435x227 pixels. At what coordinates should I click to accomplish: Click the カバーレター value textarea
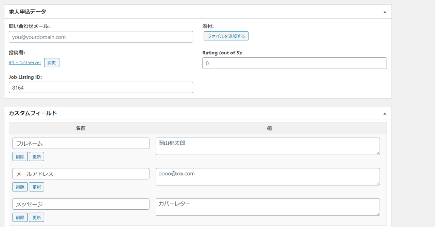point(268,207)
